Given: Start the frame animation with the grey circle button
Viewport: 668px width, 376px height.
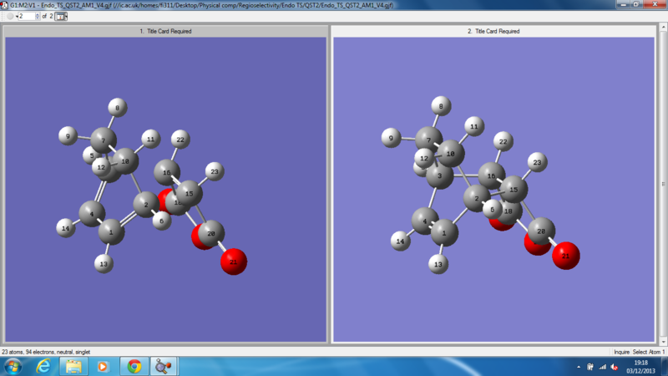Looking at the screenshot, I should (x=10, y=16).
